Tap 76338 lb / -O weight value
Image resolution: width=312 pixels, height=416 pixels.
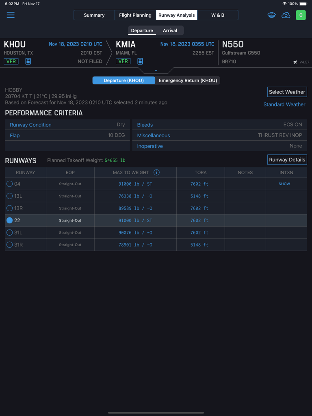coord(135,196)
